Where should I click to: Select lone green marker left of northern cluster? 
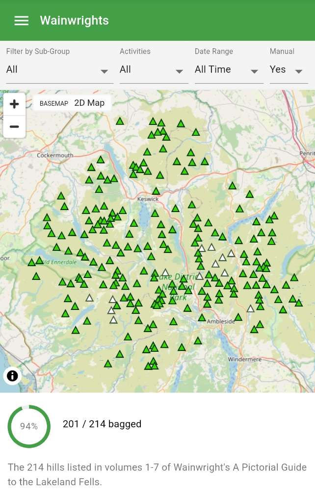click(x=120, y=121)
